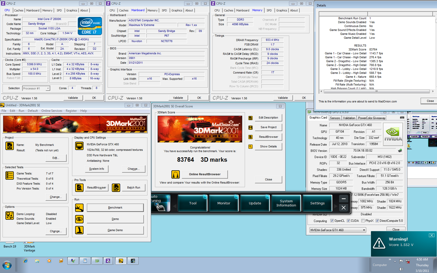Click the icon beside Batch Run button

point(116,188)
